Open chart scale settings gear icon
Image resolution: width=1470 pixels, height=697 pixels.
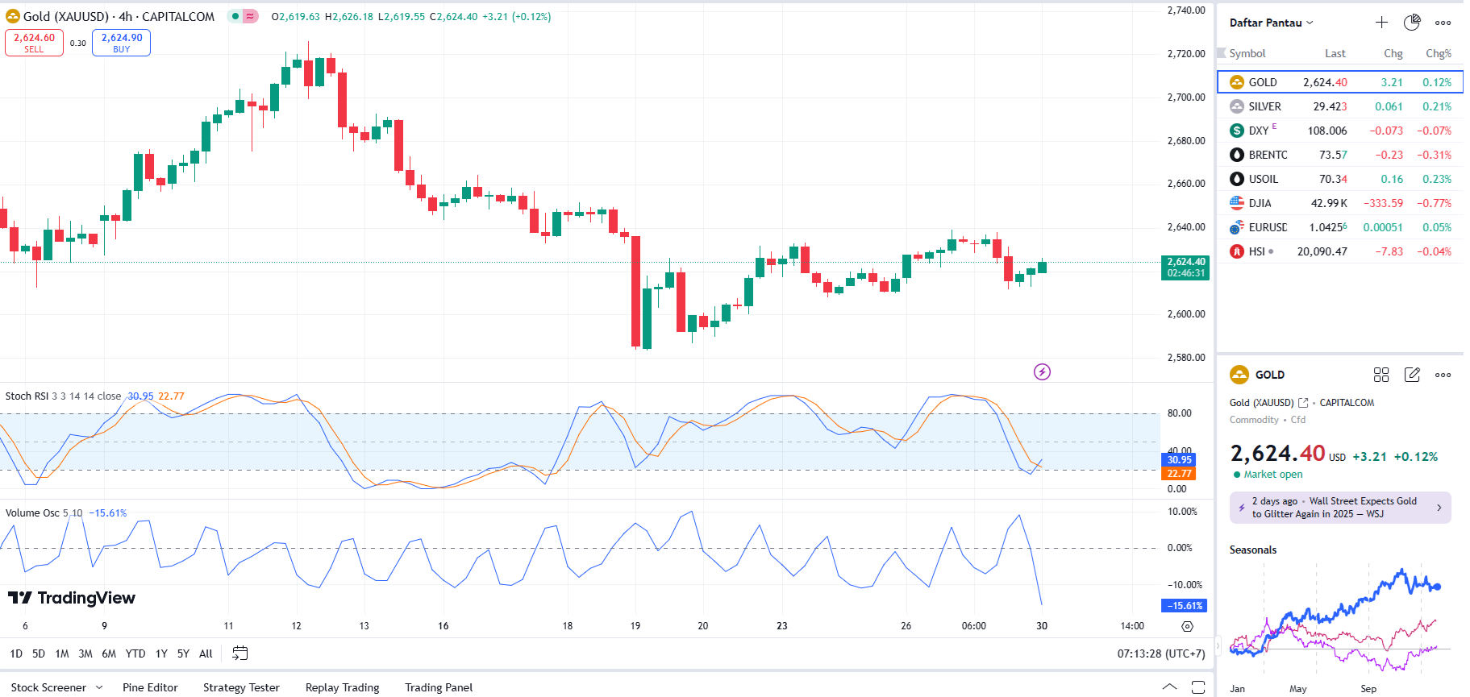tap(1187, 626)
